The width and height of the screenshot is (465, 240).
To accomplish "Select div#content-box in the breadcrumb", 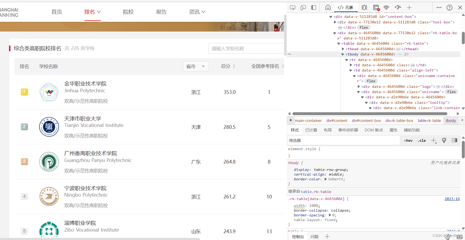I will 366,121.
